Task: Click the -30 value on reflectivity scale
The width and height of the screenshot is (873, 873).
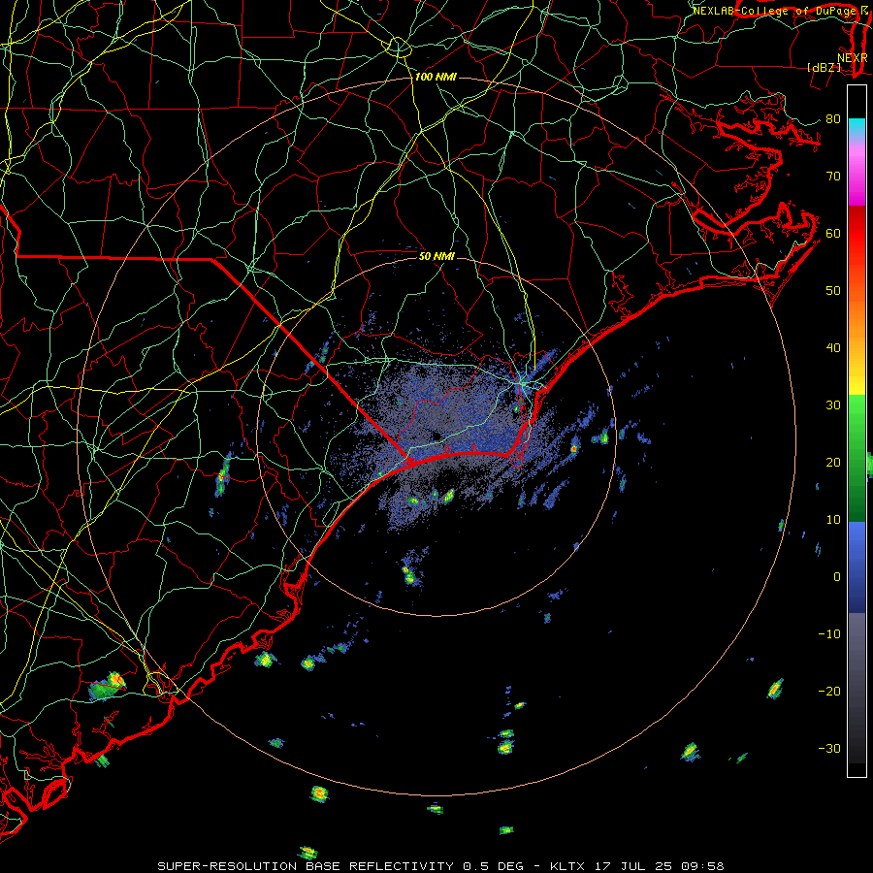Action: click(x=829, y=748)
